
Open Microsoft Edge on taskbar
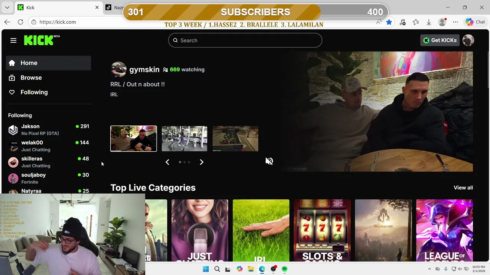(x=262, y=269)
